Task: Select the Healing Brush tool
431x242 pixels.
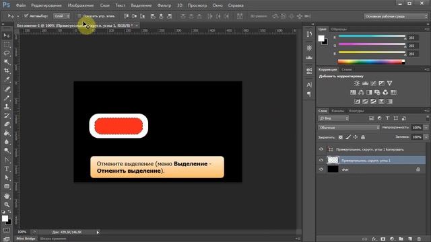Action: tap(7, 89)
